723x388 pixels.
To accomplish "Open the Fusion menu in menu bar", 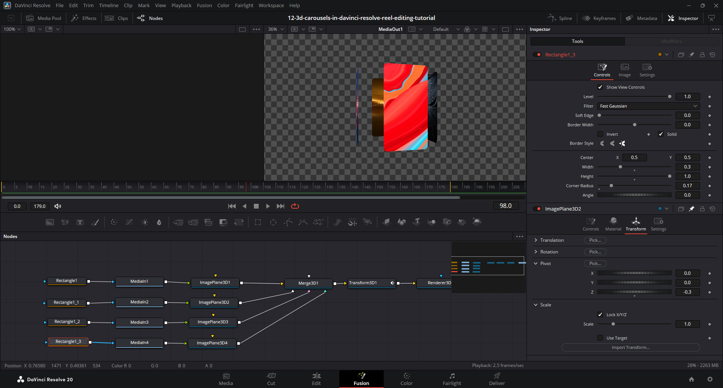I will pyautogui.click(x=204, y=5).
